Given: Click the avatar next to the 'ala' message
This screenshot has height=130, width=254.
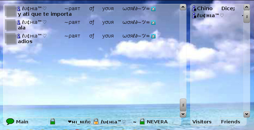Looking at the screenshot, I should [x=10, y=25].
